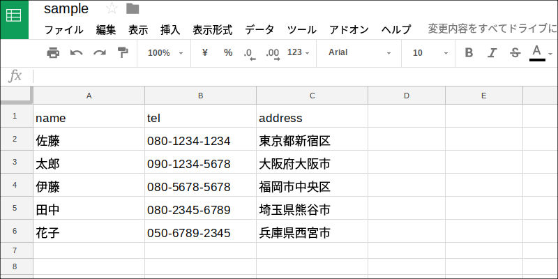
Task: Click the cell 兵庫県西宮市
Action: [312, 231]
